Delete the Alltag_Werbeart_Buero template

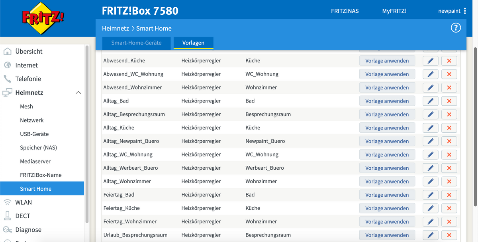click(449, 168)
